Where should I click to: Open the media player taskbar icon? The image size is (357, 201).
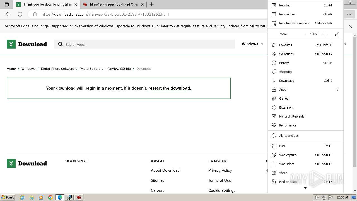tap(41, 197)
